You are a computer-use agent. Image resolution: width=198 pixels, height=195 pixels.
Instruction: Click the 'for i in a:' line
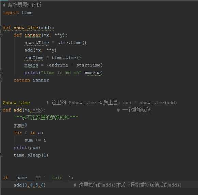point(29,133)
